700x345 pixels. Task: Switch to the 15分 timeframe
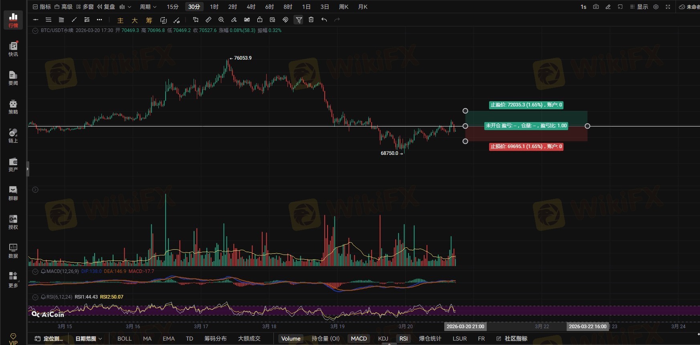tap(173, 7)
